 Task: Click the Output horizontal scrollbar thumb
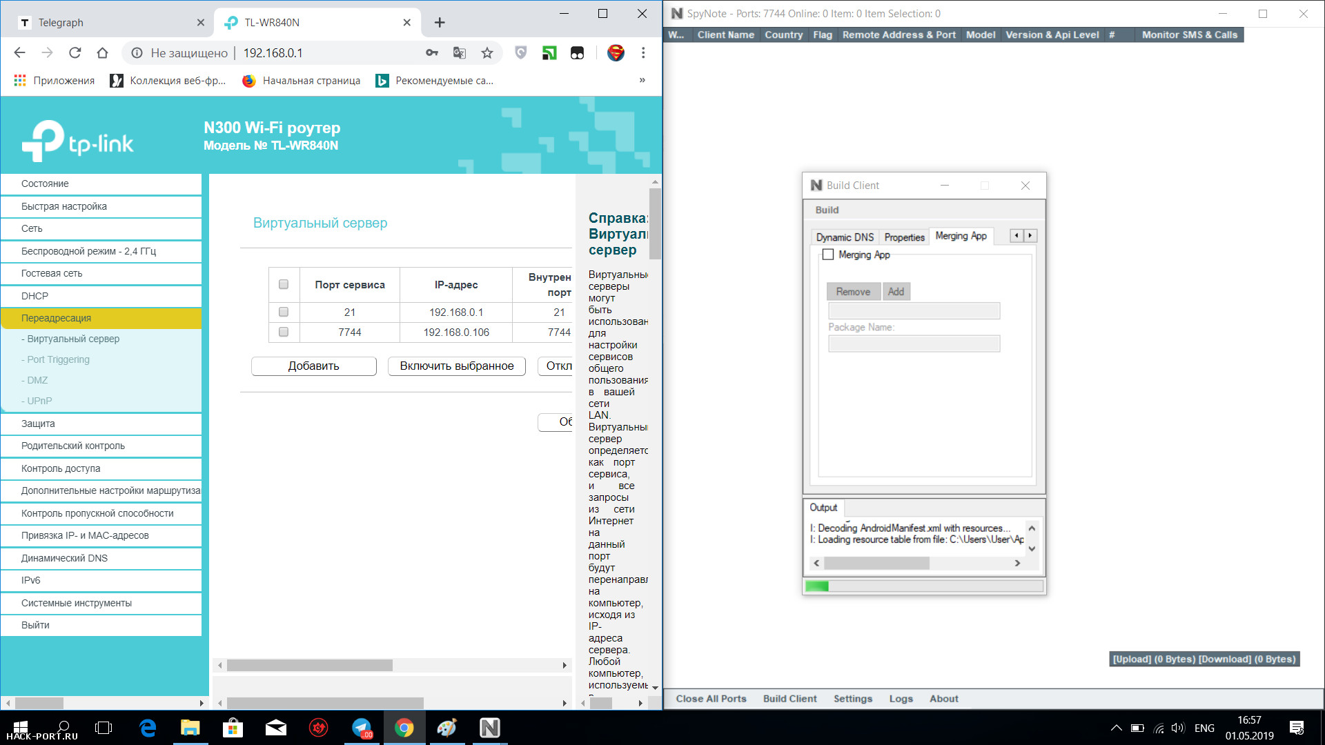[x=876, y=564]
